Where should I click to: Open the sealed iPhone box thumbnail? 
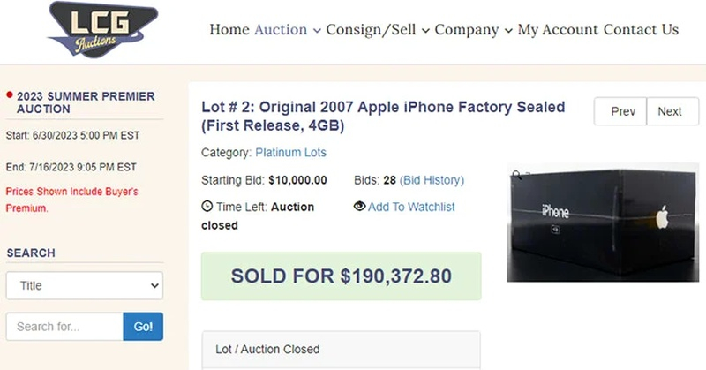click(603, 223)
